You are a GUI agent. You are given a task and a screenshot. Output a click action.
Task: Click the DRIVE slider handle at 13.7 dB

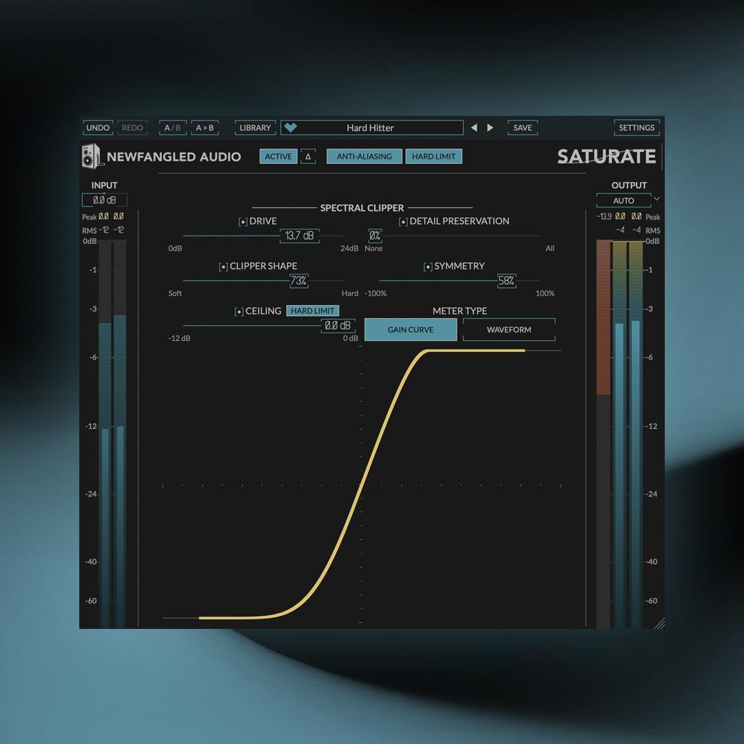tap(300, 236)
